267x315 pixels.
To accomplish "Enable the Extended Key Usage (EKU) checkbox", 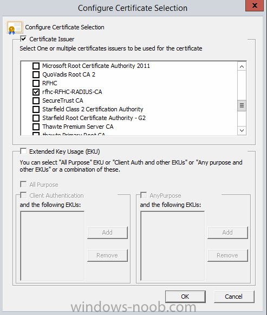I will [23, 152].
